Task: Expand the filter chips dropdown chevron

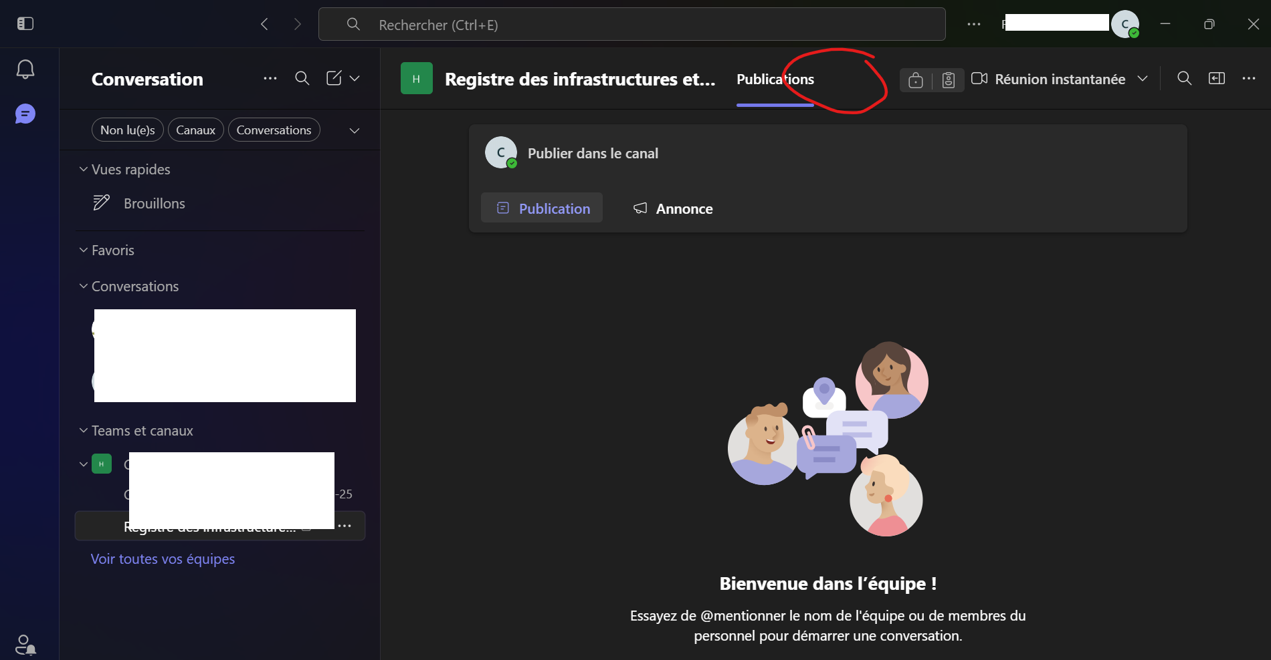Action: click(355, 130)
